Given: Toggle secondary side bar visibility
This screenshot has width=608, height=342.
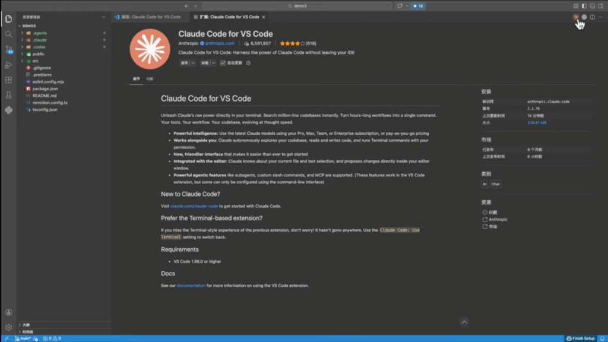Looking at the screenshot, I should [601, 6].
